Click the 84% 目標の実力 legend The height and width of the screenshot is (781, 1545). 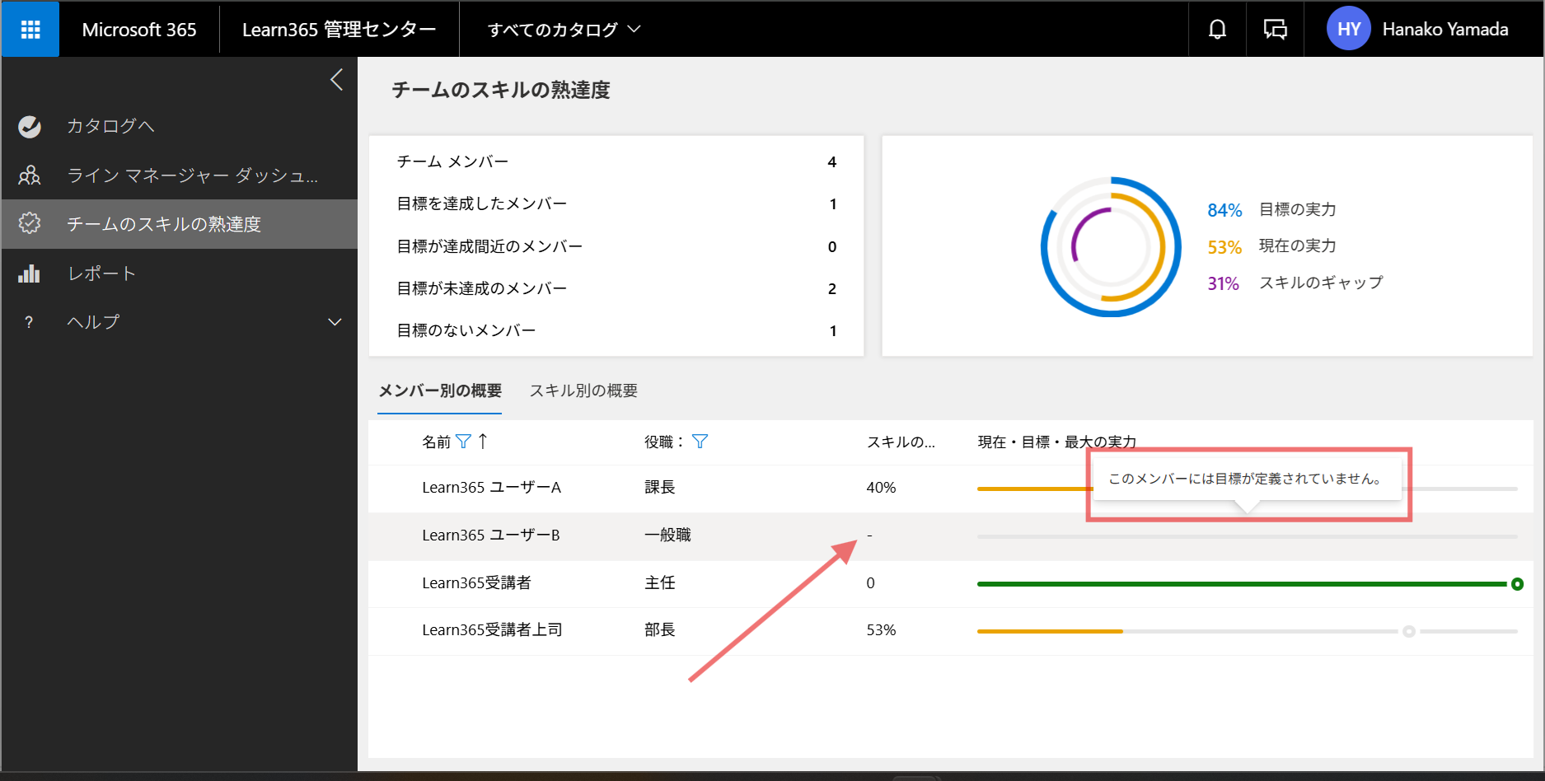[1271, 210]
